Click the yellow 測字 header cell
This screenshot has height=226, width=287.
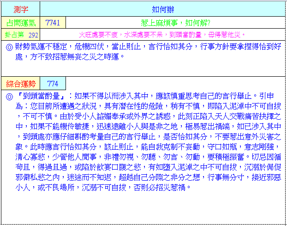point(20,9)
